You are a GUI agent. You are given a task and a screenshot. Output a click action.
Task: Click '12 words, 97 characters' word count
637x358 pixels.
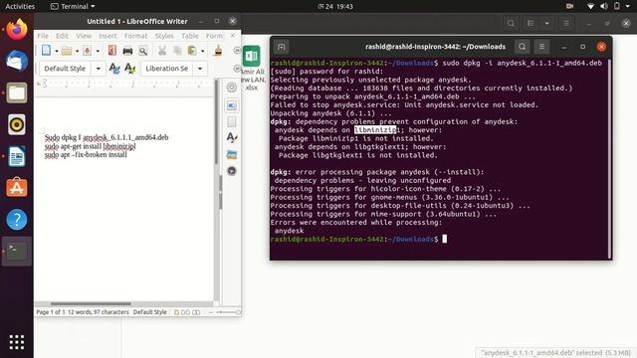[x=98, y=312]
